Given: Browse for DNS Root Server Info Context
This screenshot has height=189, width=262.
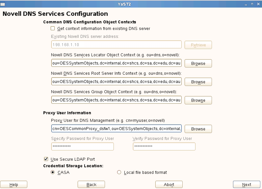Looking at the screenshot, I should 198,82.
